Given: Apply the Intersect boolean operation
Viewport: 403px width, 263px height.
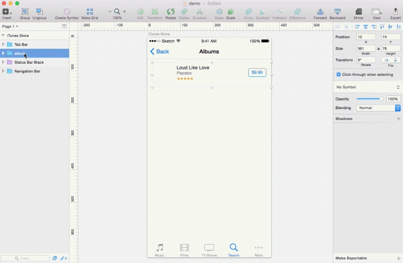Looking at the screenshot, I should (x=279, y=14).
